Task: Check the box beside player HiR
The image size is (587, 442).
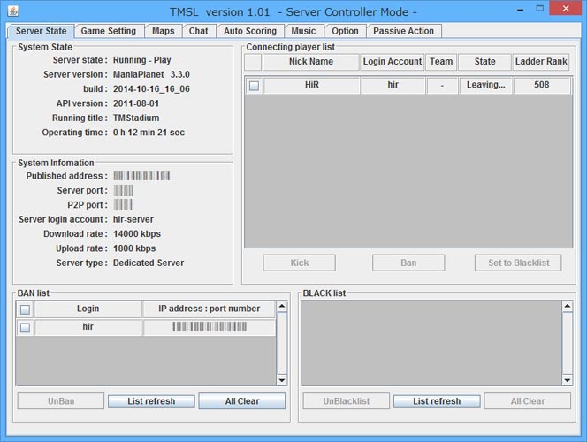Action: coord(254,86)
